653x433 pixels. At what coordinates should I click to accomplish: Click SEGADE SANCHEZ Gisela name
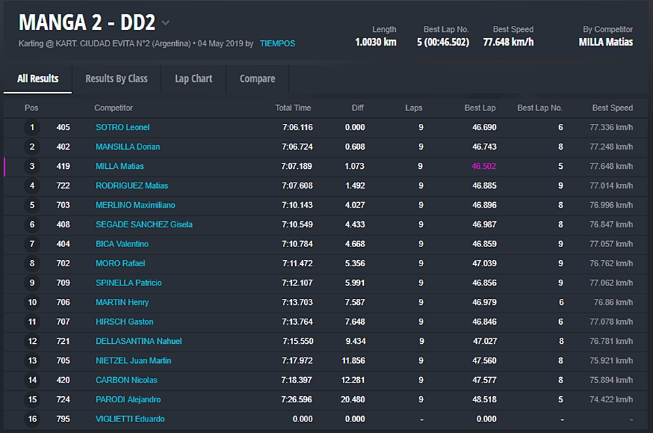point(144,225)
